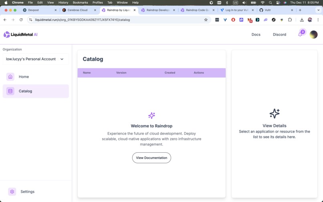Click the Actions column header
The width and height of the screenshot is (323, 202).
tap(199, 73)
